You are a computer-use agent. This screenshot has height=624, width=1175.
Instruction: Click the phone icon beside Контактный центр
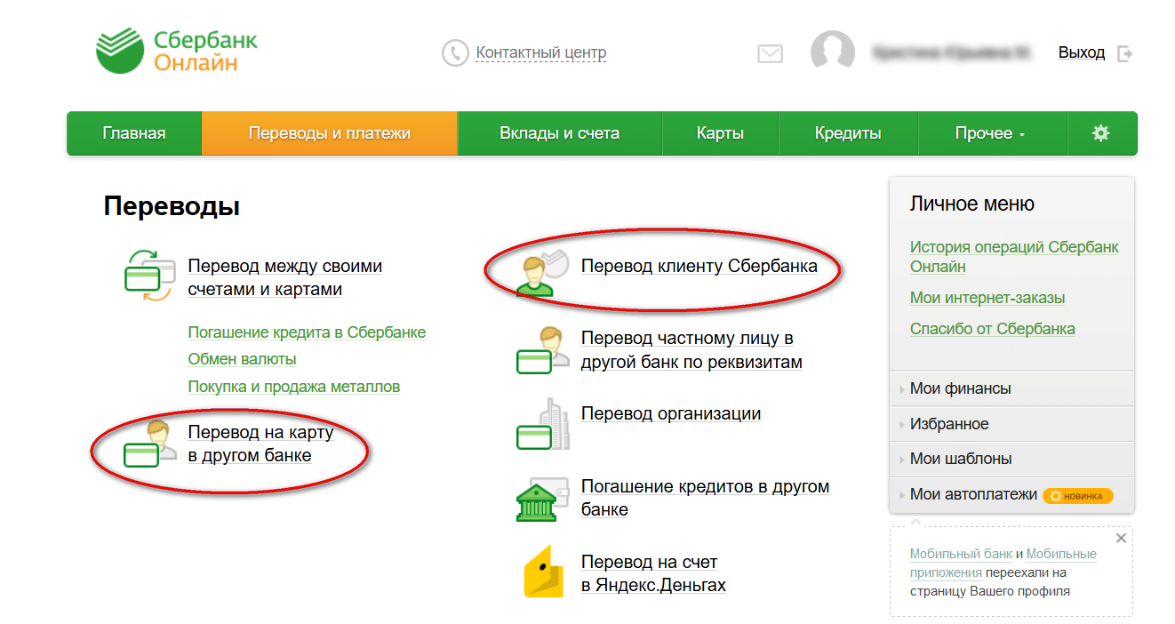point(455,53)
